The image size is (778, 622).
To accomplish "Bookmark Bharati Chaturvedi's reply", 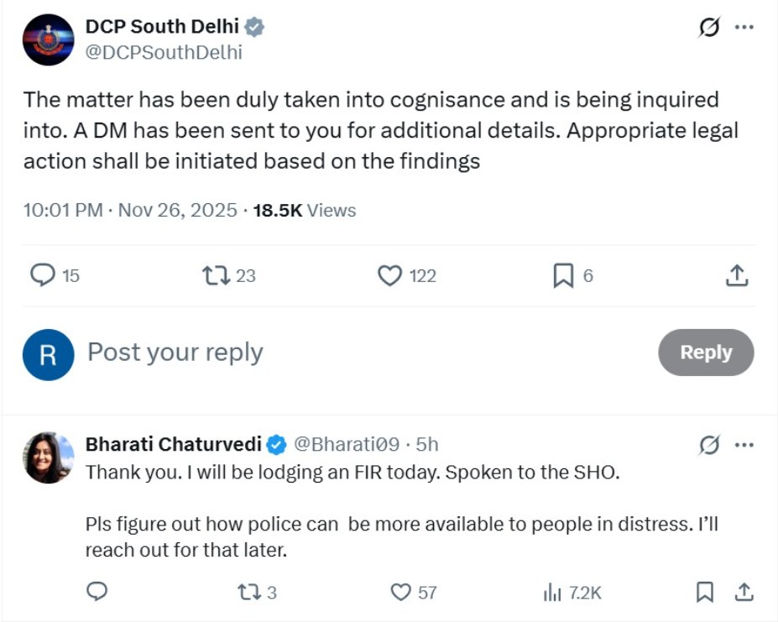I will click(705, 592).
